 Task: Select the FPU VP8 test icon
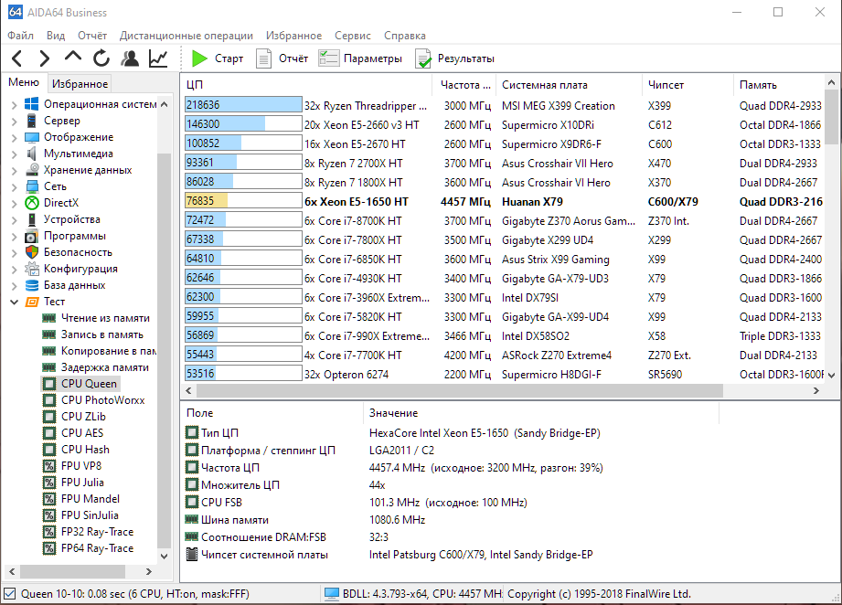[48, 466]
